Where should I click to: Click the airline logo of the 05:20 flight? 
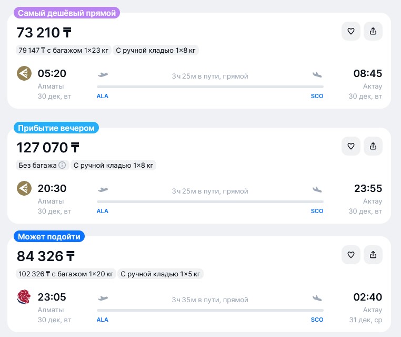(x=24, y=73)
